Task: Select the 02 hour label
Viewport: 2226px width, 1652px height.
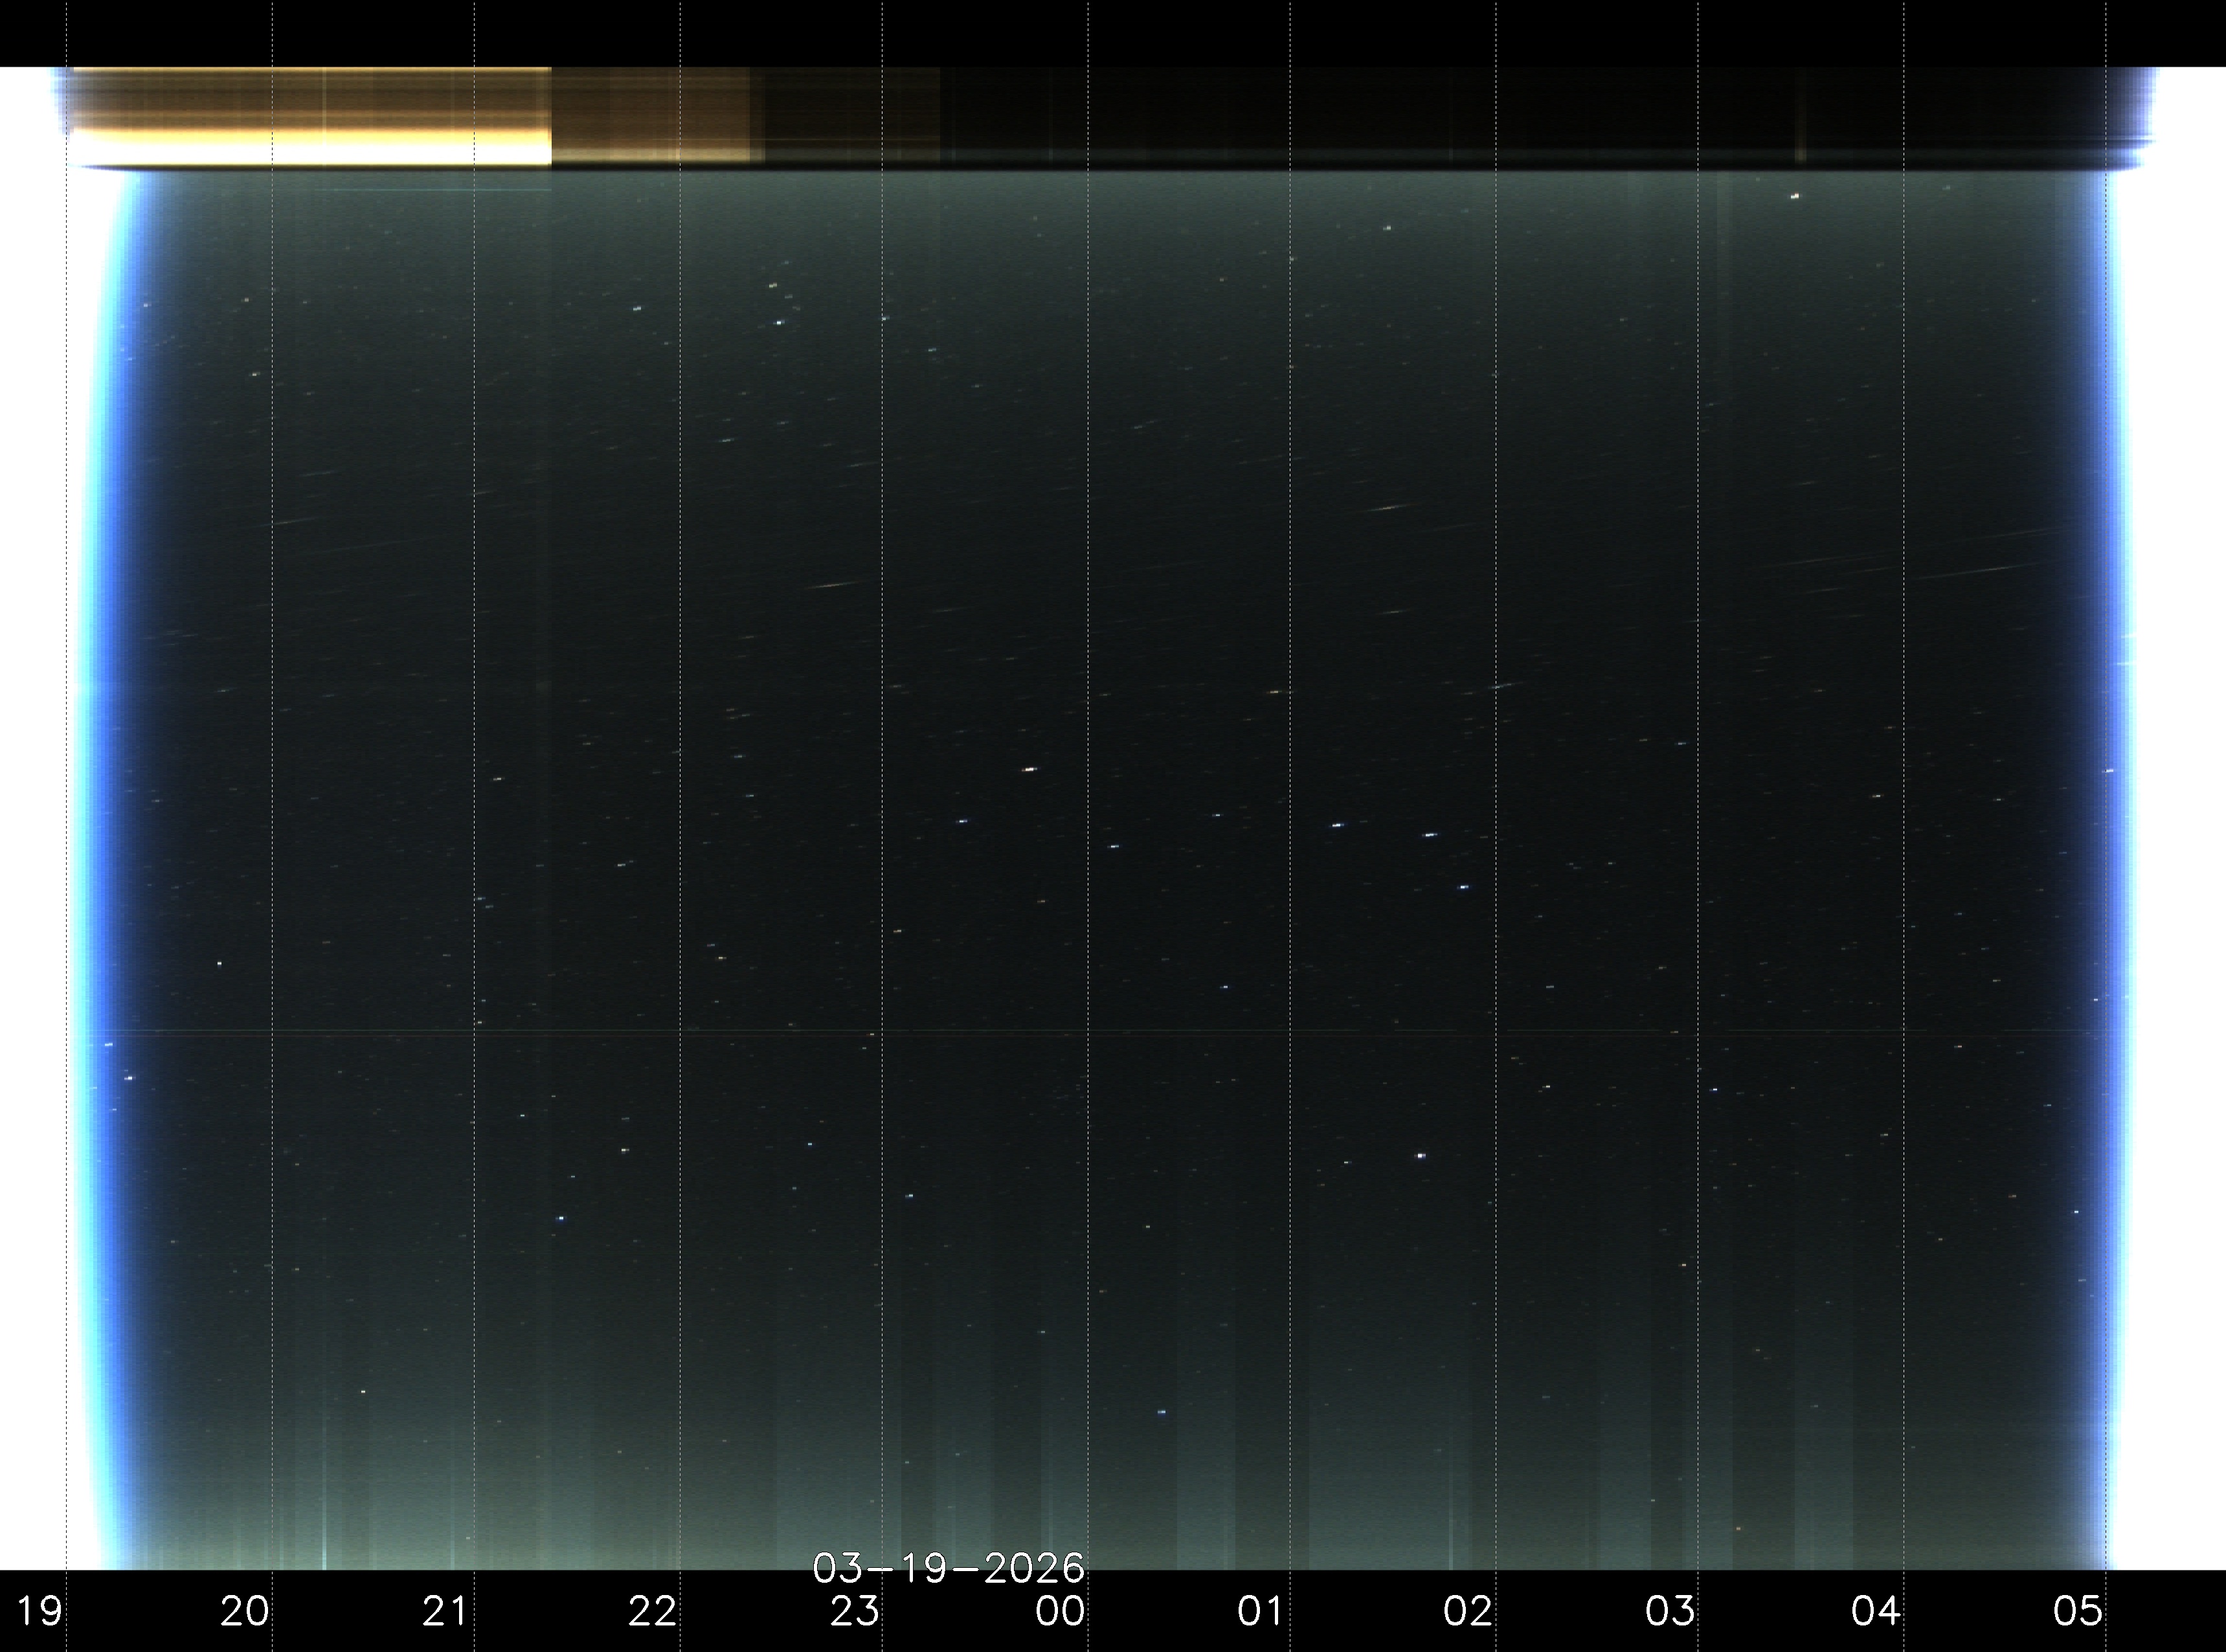Action: point(1468,1611)
